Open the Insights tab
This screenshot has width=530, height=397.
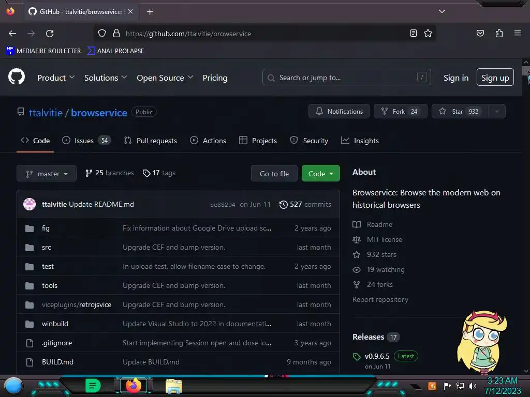(360, 141)
